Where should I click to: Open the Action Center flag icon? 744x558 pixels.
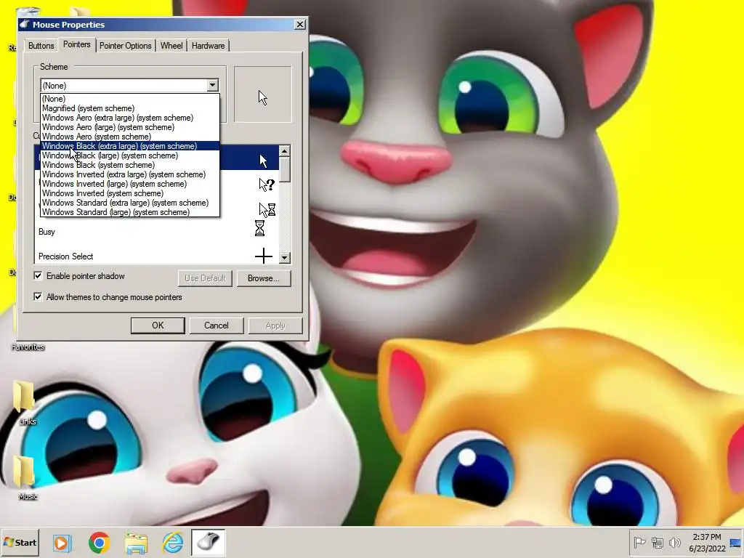point(639,543)
